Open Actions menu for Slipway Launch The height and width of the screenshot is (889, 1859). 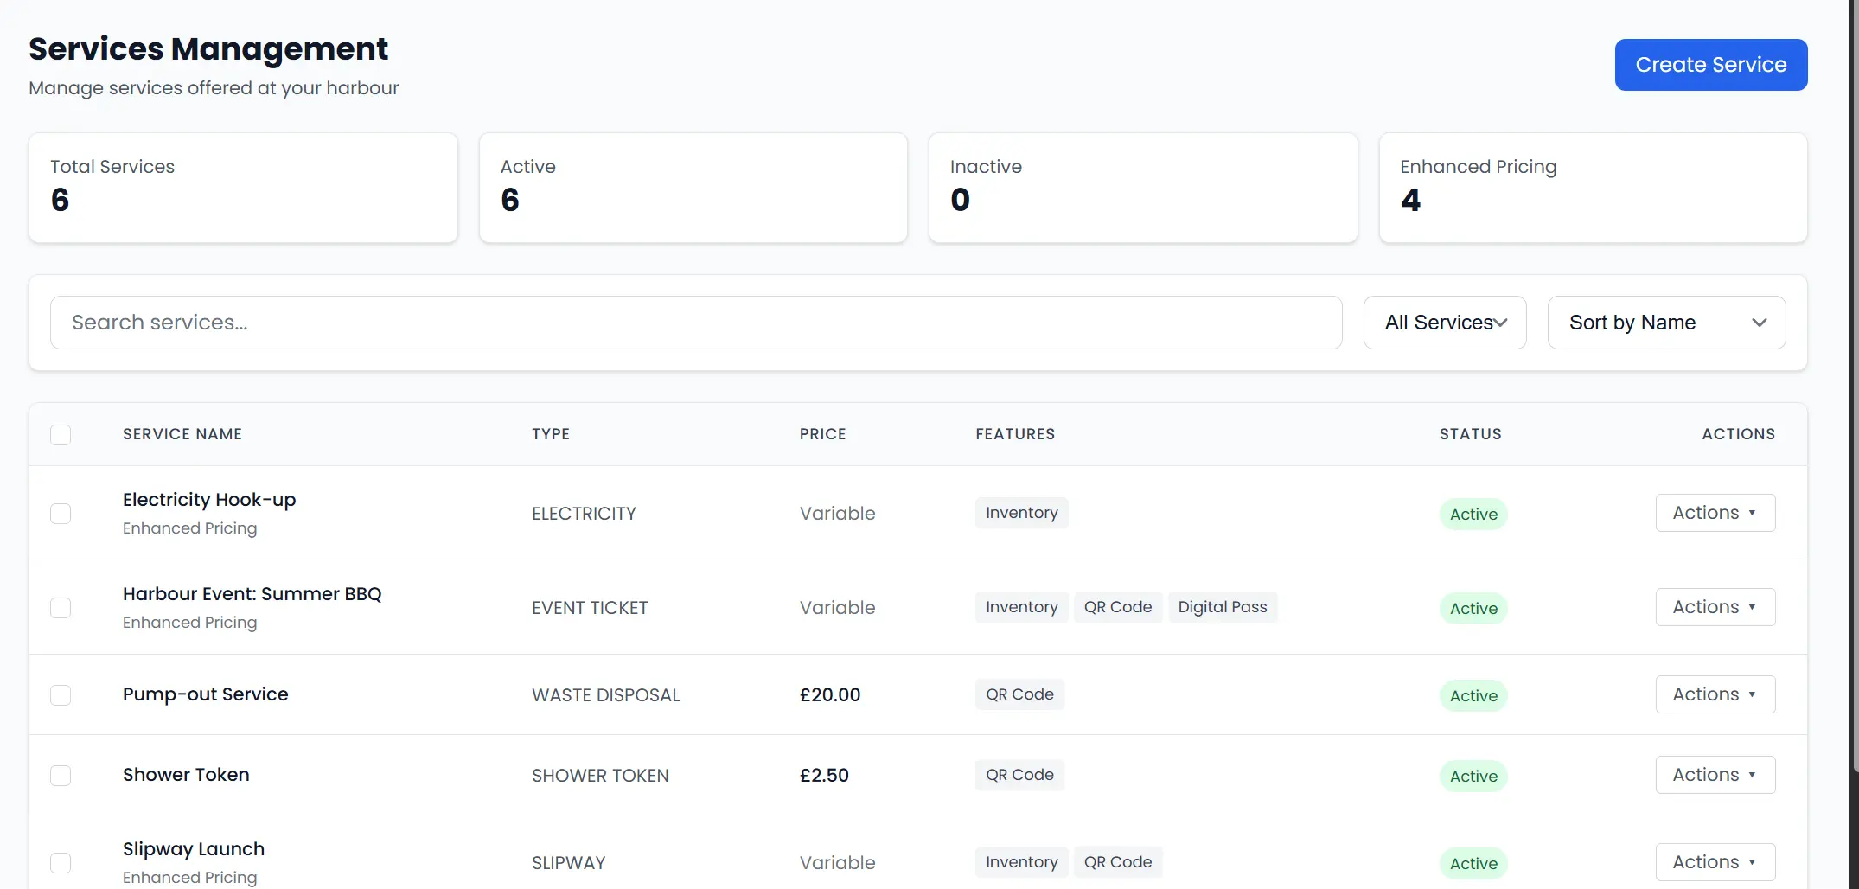[1715, 861]
